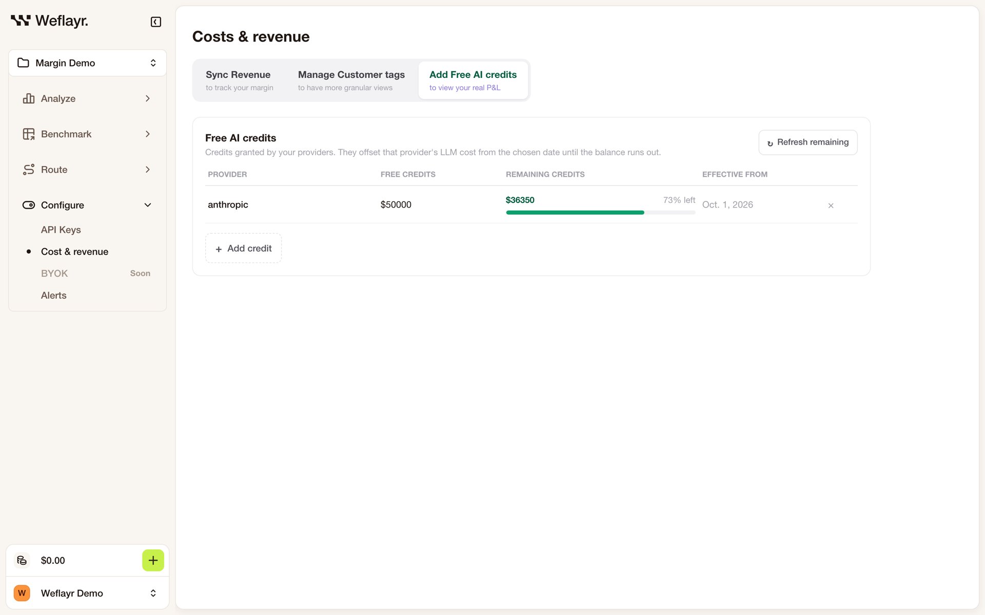Click the folder icon beside Margin Demo
Viewport: 985px width, 615px height.
[x=23, y=63]
